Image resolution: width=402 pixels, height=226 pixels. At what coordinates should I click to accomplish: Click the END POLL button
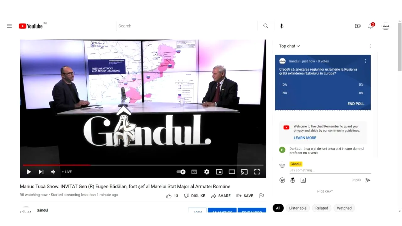356,104
